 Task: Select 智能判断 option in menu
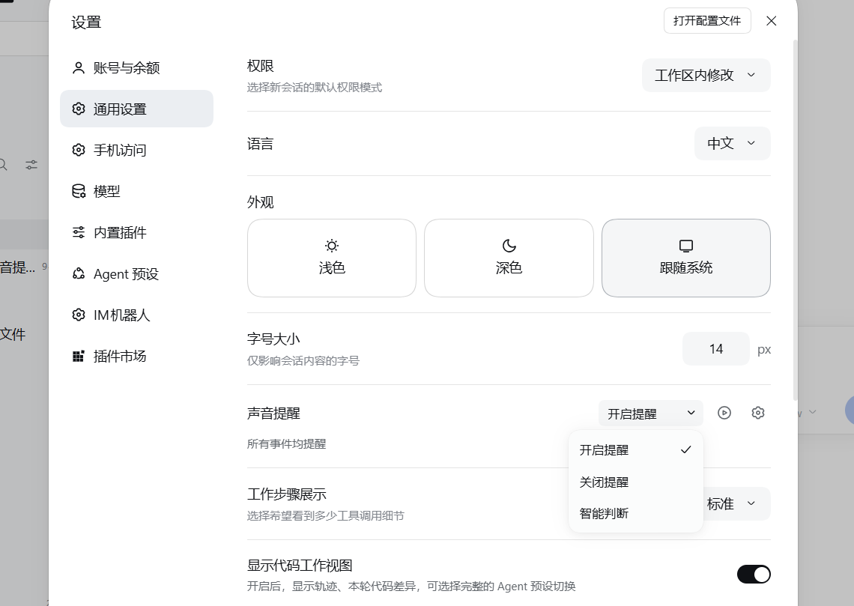point(635,513)
